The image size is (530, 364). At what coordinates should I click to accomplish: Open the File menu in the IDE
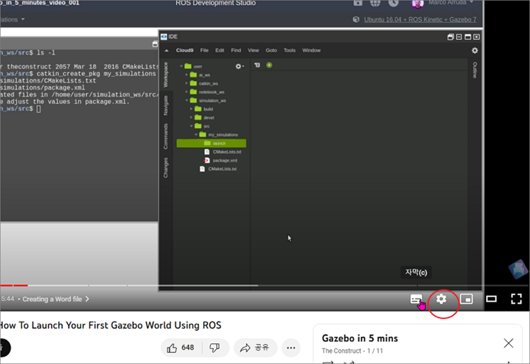click(204, 50)
